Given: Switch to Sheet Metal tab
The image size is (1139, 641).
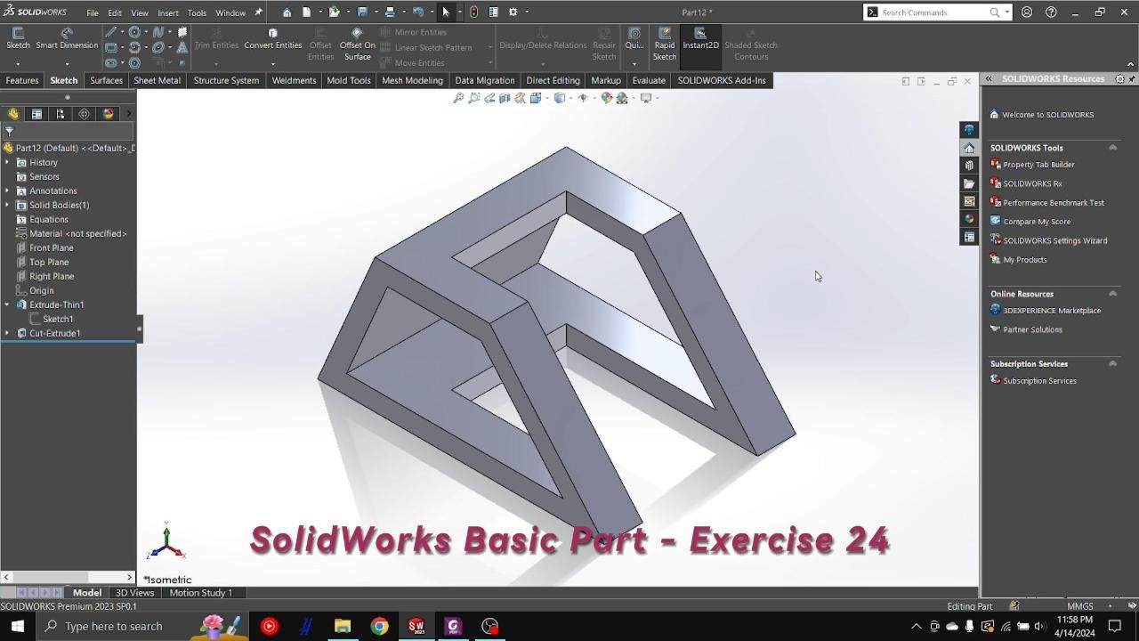Looking at the screenshot, I should (x=157, y=80).
